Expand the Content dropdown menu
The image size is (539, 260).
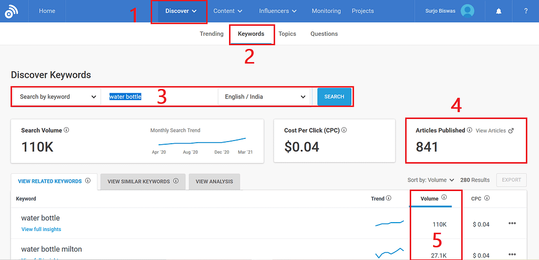[x=227, y=11]
